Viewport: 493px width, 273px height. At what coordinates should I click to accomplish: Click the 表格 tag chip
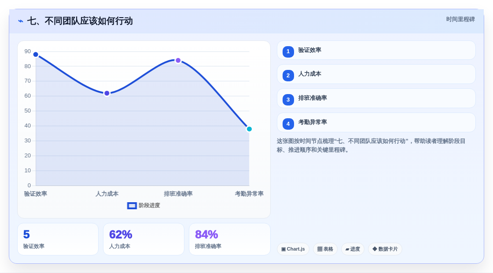coord(325,249)
